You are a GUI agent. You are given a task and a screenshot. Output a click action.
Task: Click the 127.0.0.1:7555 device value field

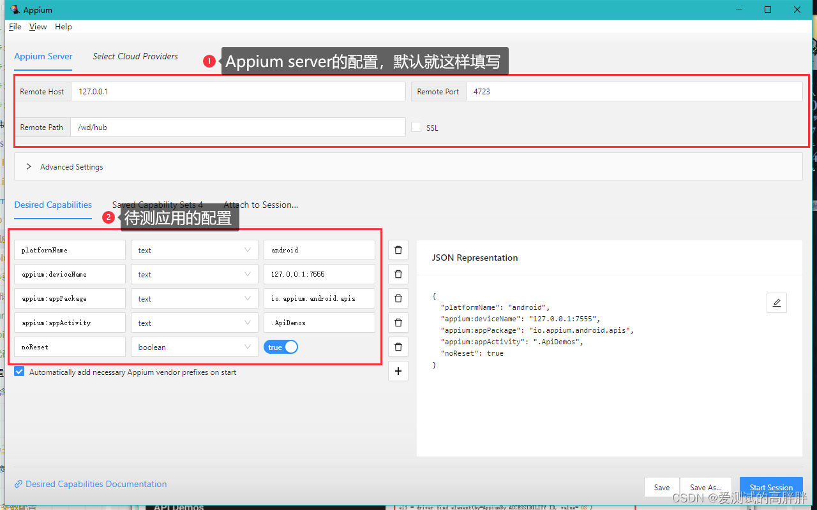point(319,274)
